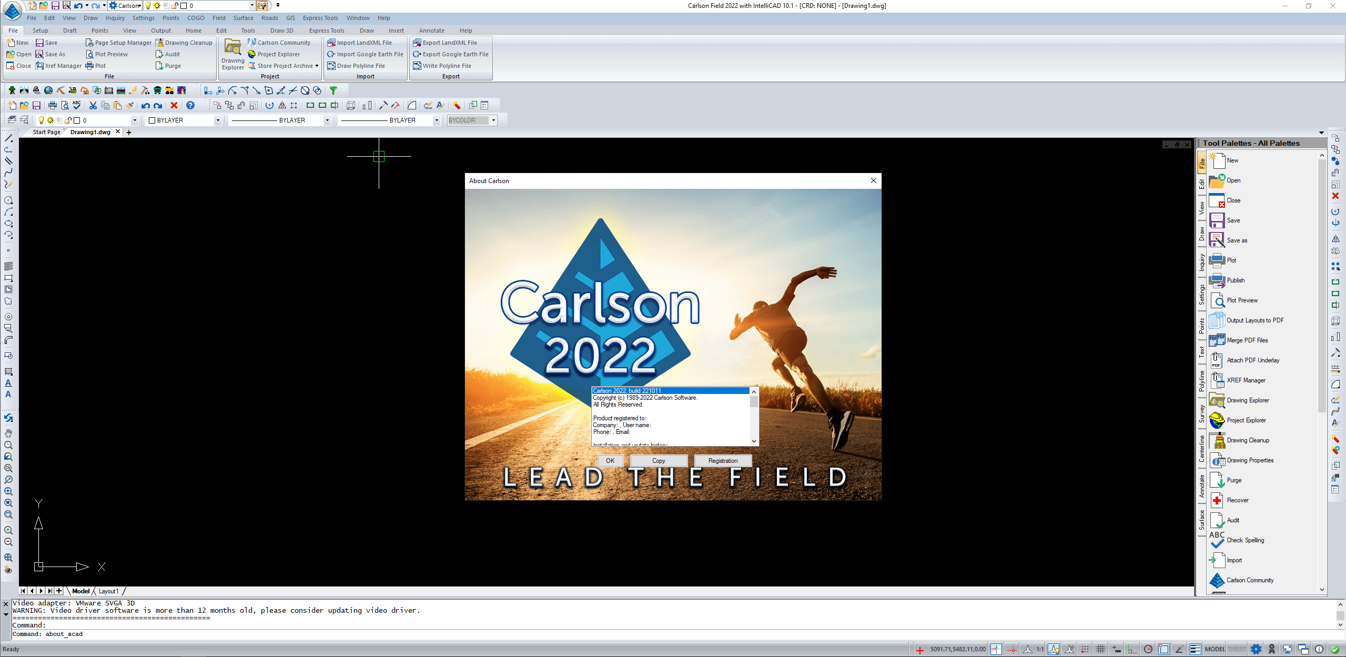This screenshot has width=1346, height=657.
Task: Open Project Explorer in the tool palette
Action: pyautogui.click(x=1246, y=420)
